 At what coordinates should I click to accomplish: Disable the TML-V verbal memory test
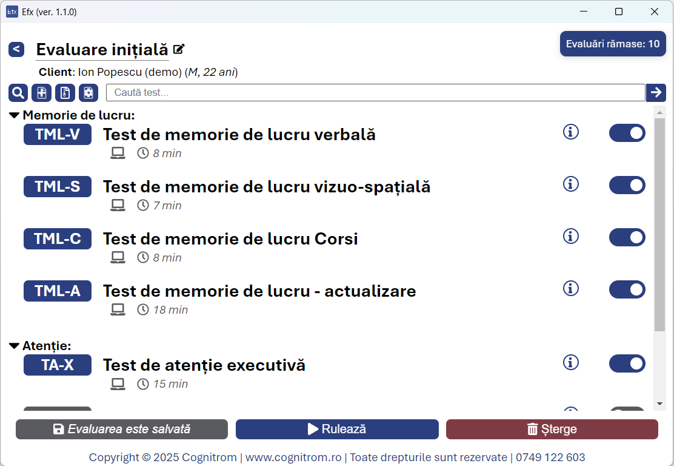click(x=627, y=133)
